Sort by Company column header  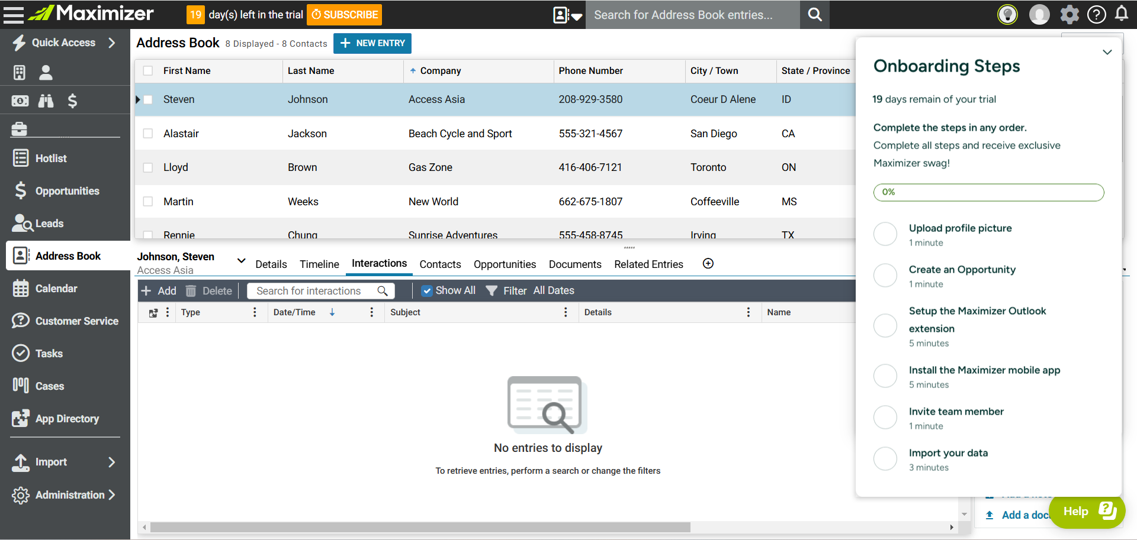click(440, 71)
